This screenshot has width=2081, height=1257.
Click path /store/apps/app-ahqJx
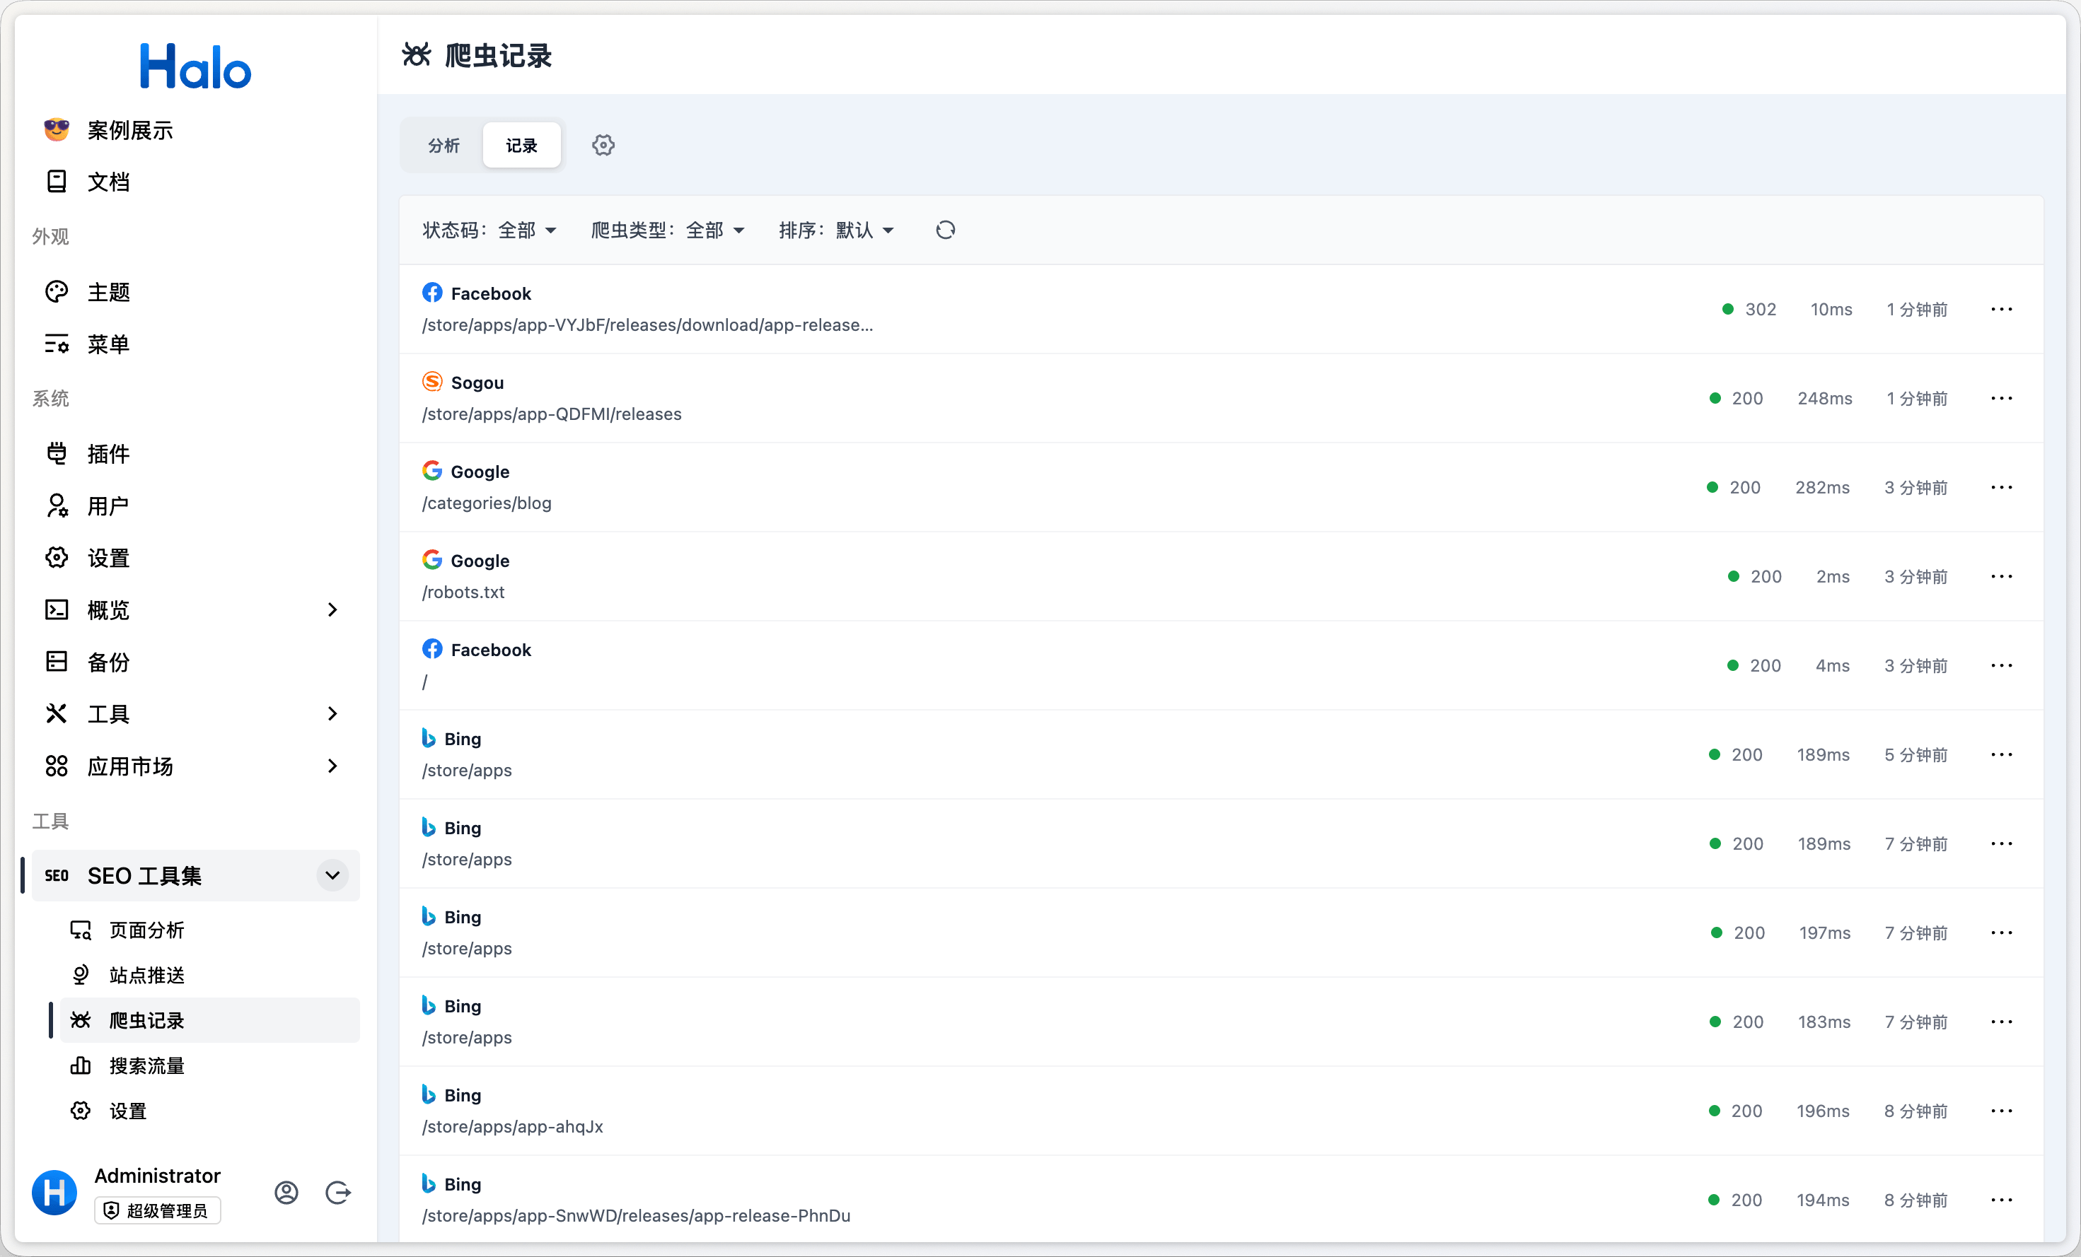point(513,1126)
